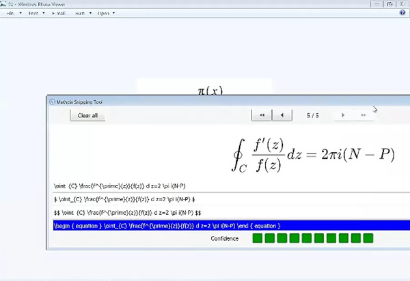410x281 pixels.
Task: Click the Open menu dropdown arrow
Action: [x=113, y=13]
